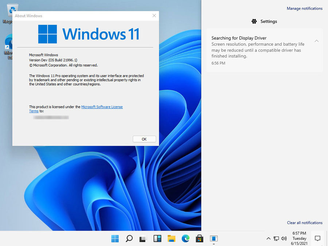Click the OK button in About Windows
Image resolution: width=328 pixels, height=246 pixels.
point(144,139)
